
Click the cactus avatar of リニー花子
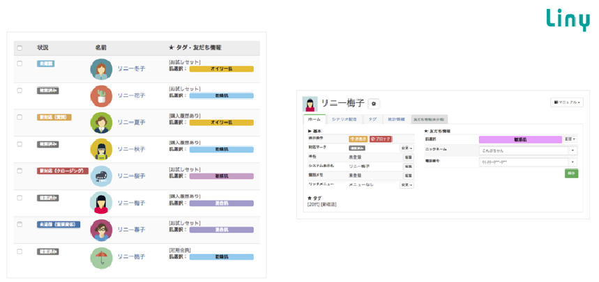pos(101,96)
